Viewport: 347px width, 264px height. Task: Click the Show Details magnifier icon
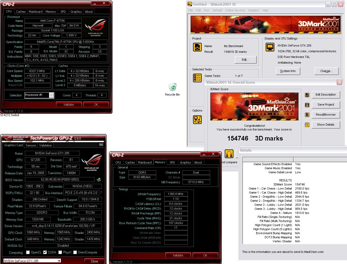[307, 125]
